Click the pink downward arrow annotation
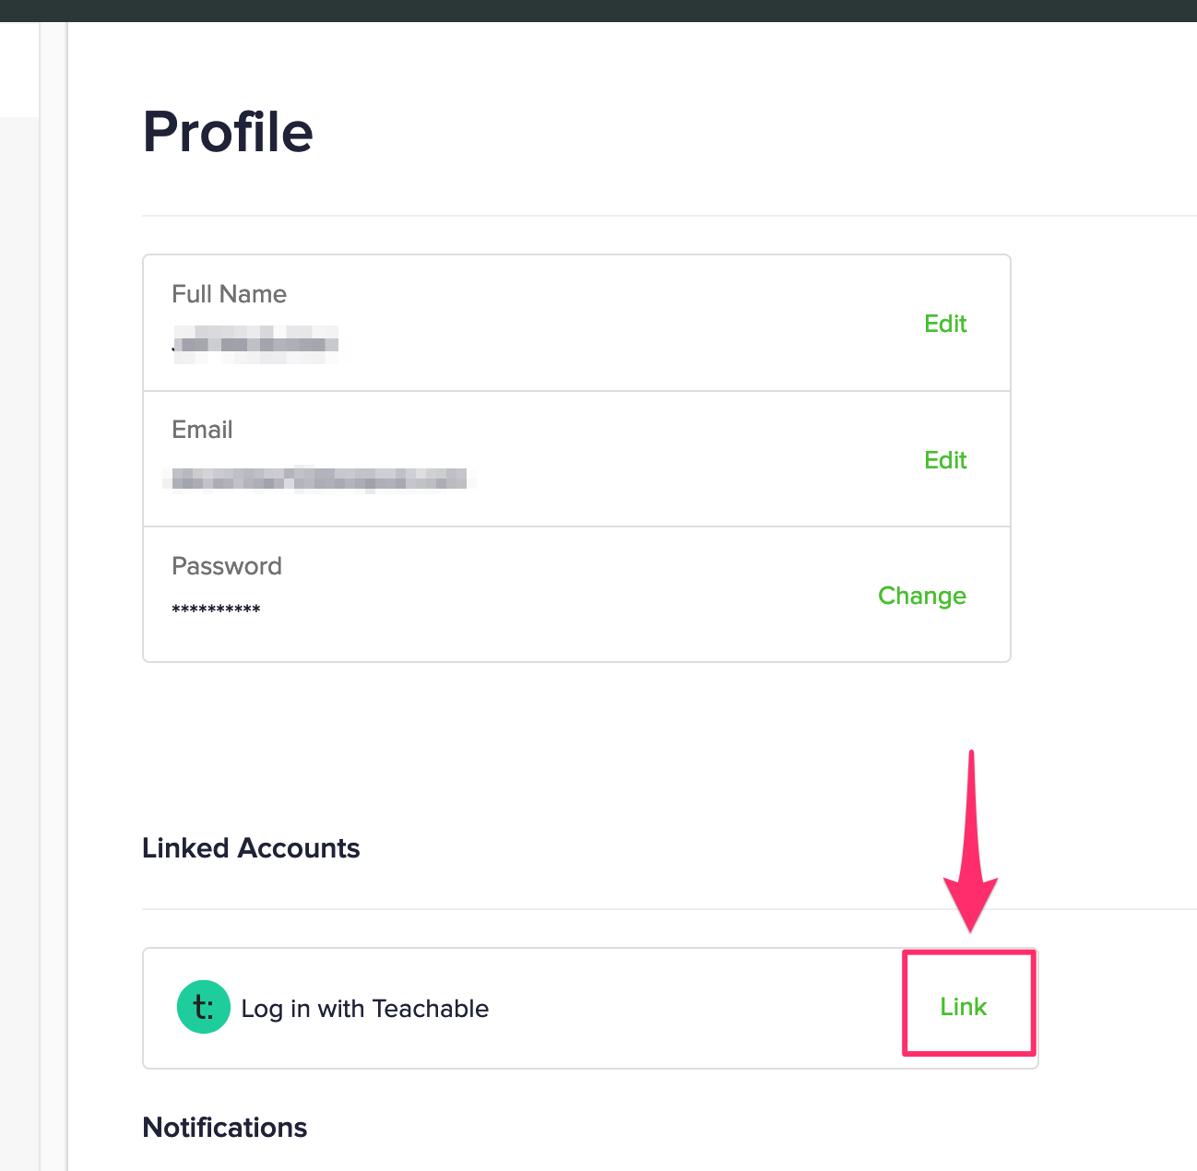 point(970,841)
